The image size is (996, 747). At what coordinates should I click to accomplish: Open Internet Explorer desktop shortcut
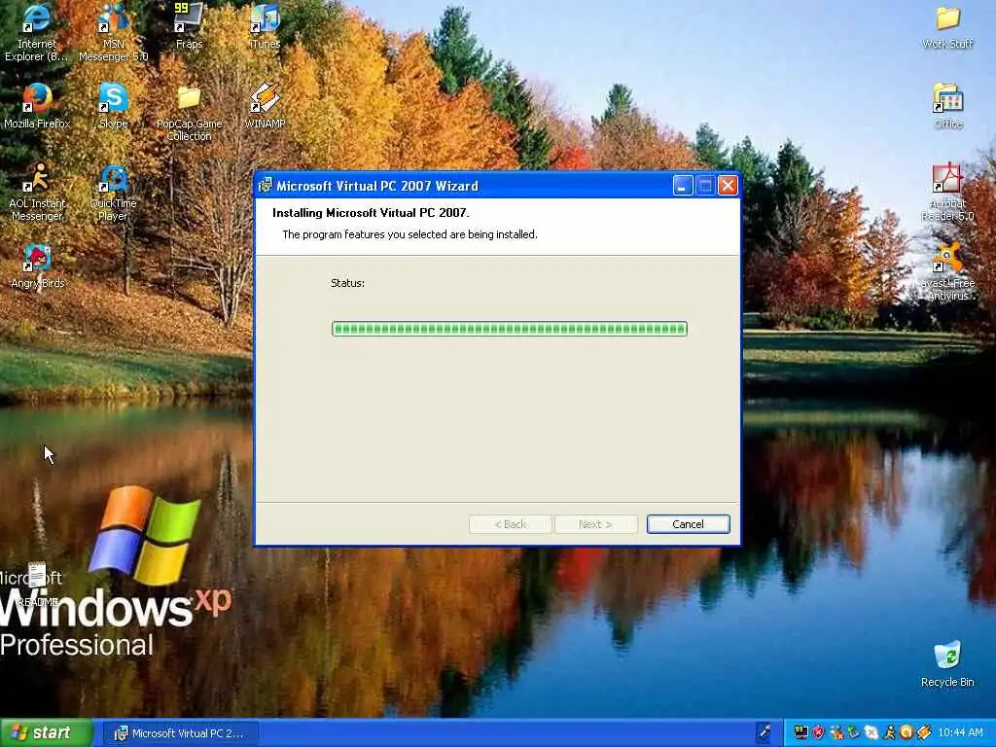pyautogui.click(x=36, y=32)
